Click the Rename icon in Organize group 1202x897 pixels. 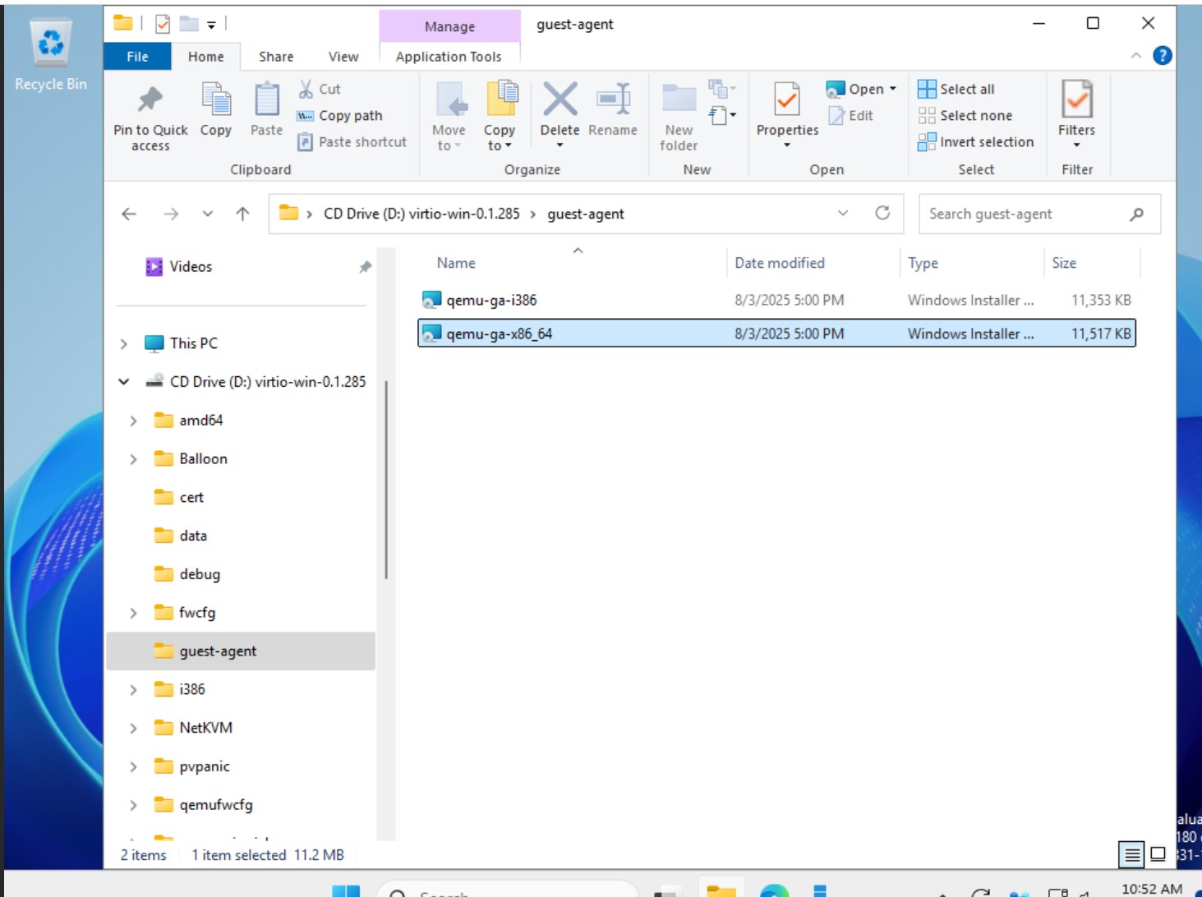(613, 101)
